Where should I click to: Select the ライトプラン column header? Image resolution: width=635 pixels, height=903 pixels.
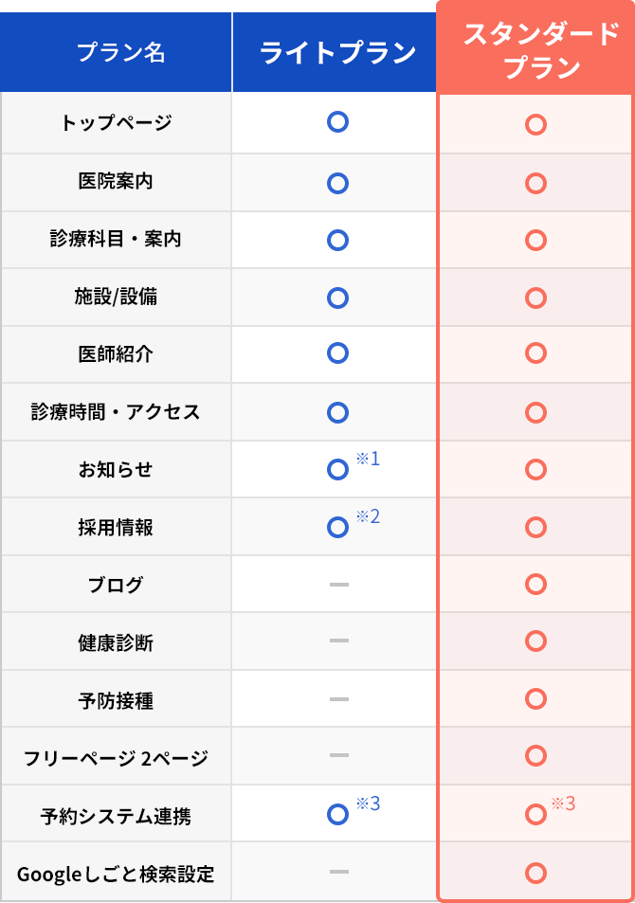335,52
